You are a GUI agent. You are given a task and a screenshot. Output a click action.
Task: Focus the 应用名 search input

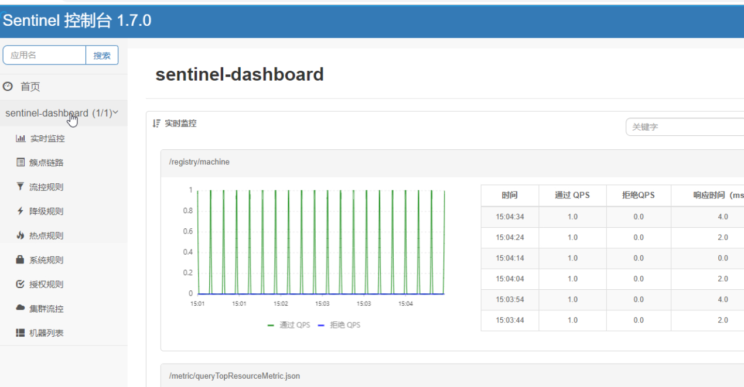point(45,55)
